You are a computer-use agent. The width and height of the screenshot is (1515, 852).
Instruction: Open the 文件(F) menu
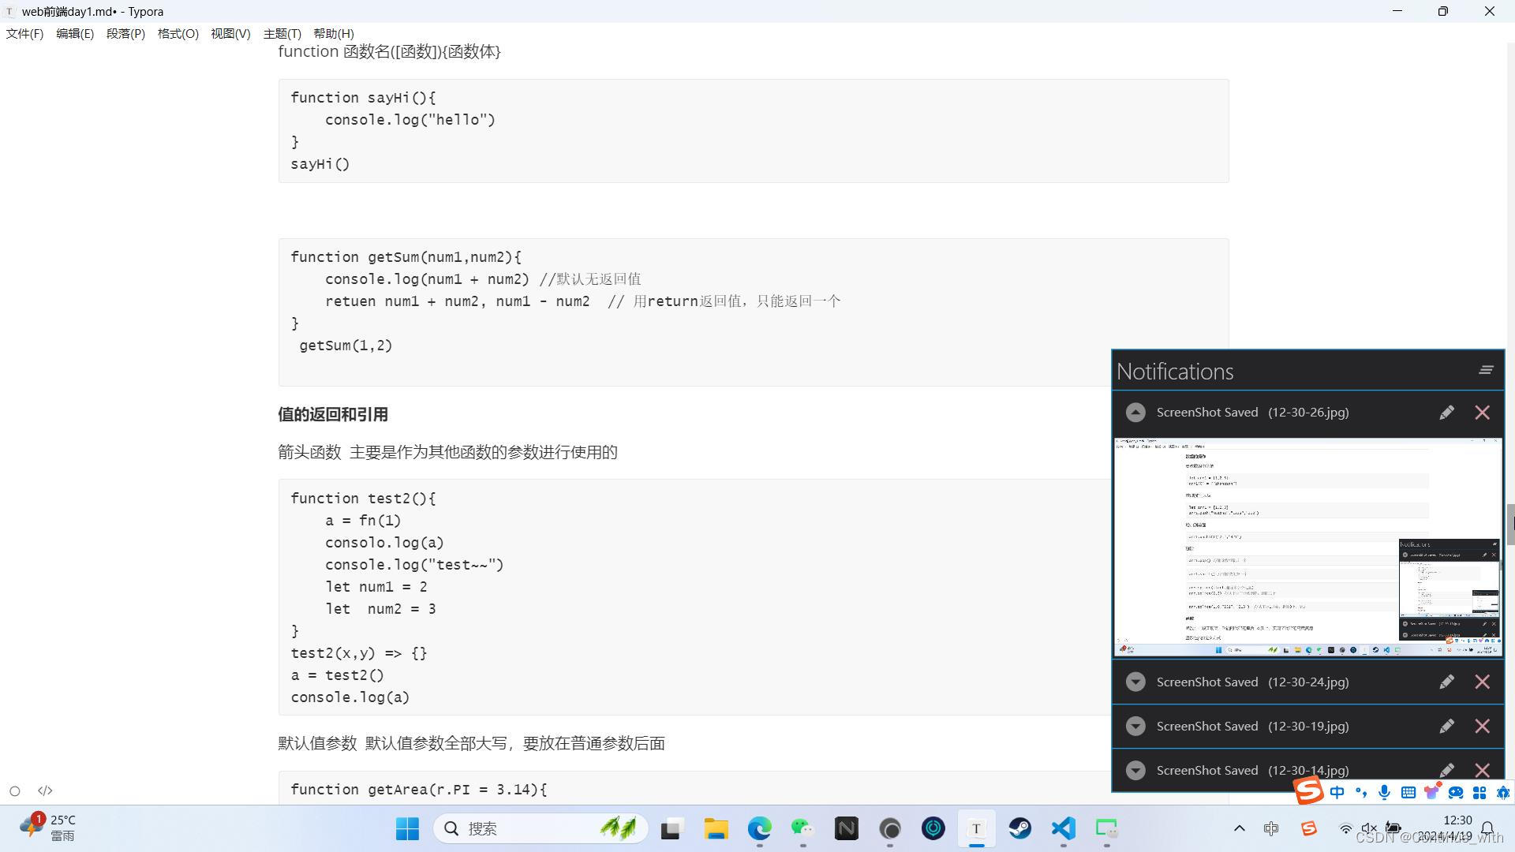click(x=24, y=34)
